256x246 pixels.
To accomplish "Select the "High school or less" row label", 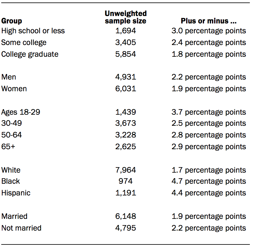I will tap(33, 31).
